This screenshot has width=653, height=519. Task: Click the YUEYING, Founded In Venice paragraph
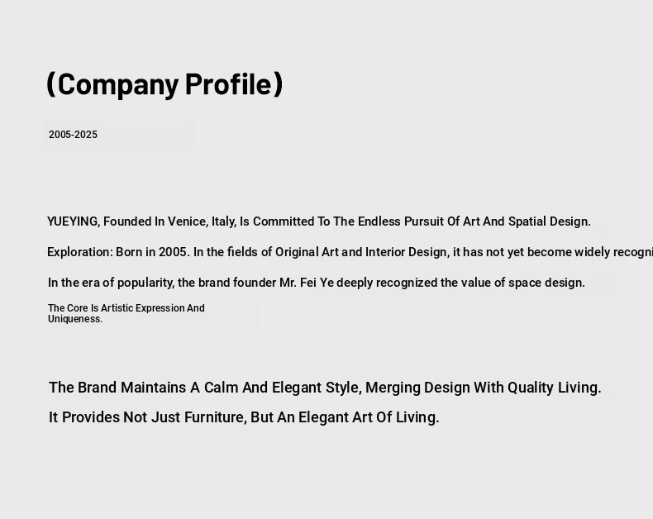pos(318,221)
